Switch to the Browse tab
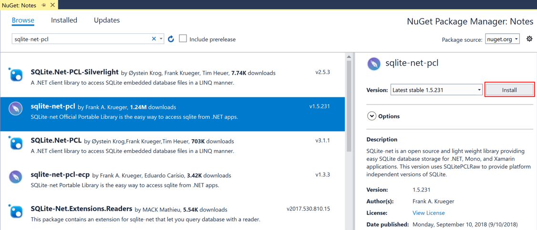Image resolution: width=537 pixels, height=230 pixels. point(23,20)
